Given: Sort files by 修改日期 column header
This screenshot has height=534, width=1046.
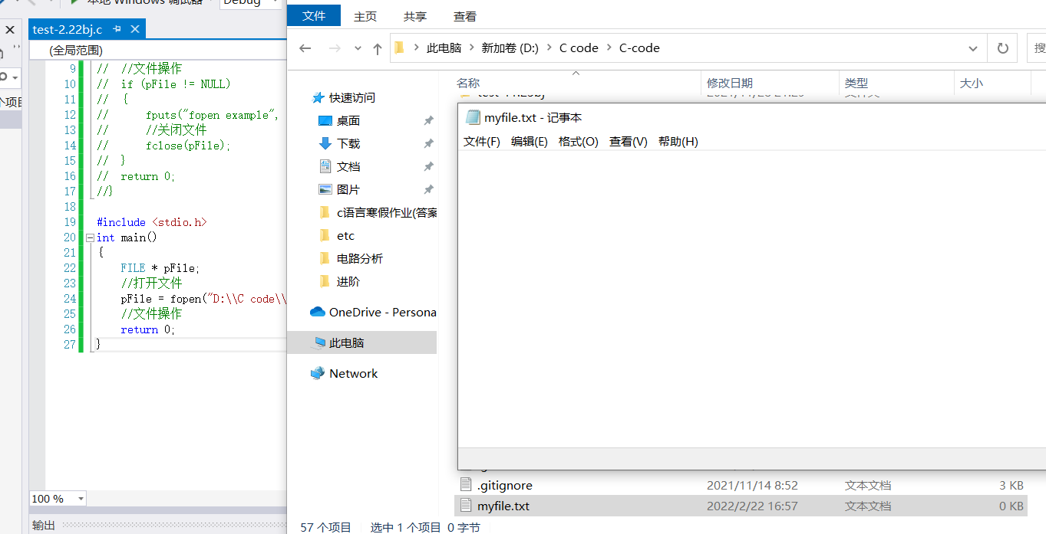Looking at the screenshot, I should 730,83.
